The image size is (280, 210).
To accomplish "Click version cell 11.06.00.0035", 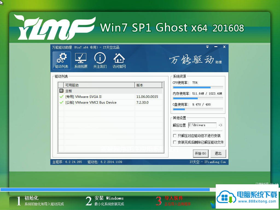I will coord(147,97).
